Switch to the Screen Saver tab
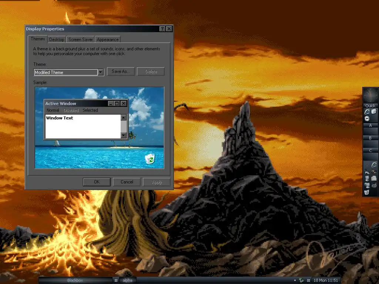Viewport: 379px width, 284px height. [x=80, y=39]
